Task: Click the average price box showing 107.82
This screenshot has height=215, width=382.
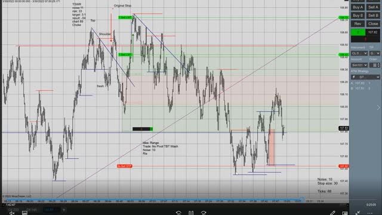Action: (x=372, y=32)
